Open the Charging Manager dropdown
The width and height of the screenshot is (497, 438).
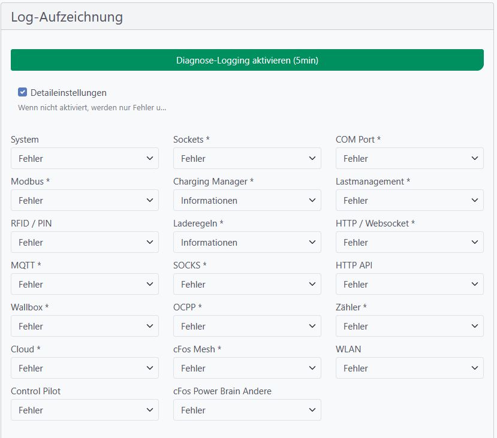pyautogui.click(x=247, y=201)
